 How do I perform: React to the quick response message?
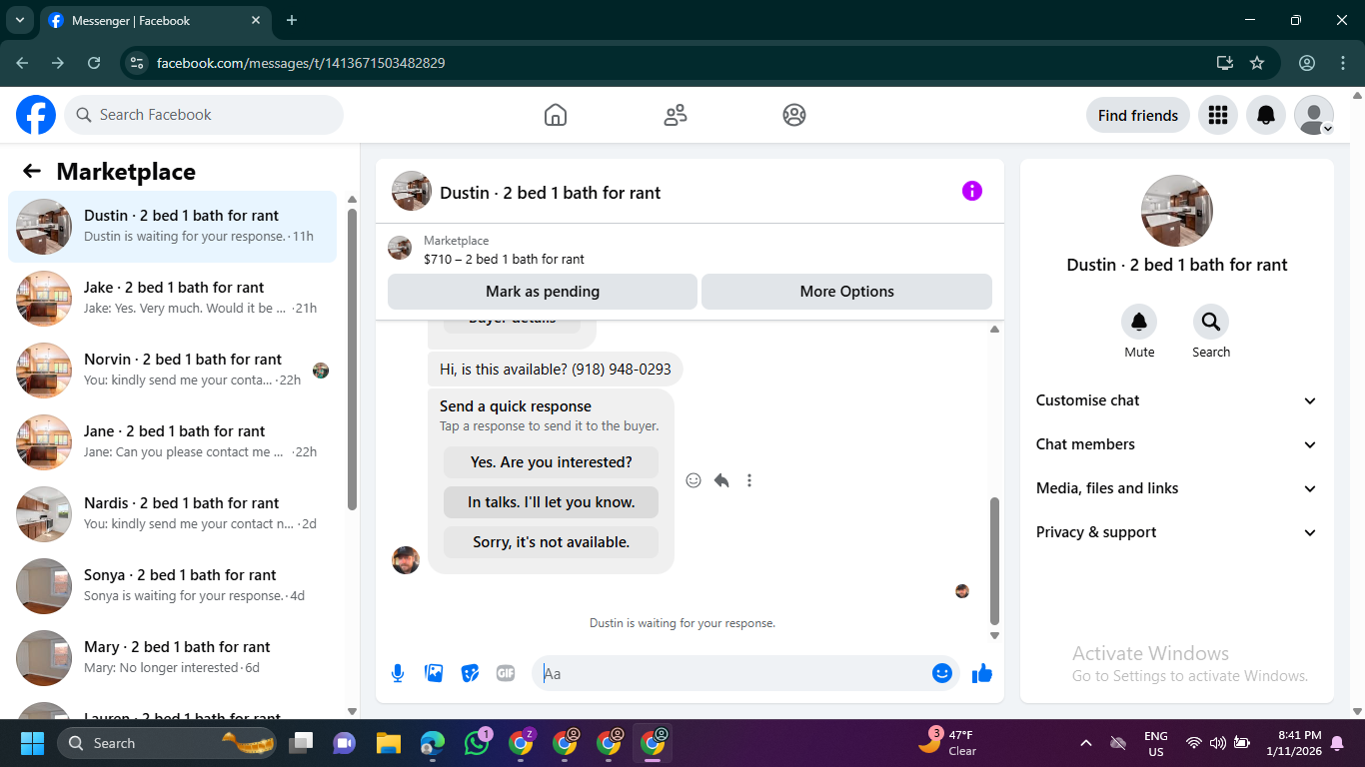[x=693, y=480]
